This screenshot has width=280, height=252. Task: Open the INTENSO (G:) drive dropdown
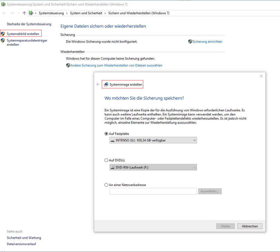click(153, 140)
